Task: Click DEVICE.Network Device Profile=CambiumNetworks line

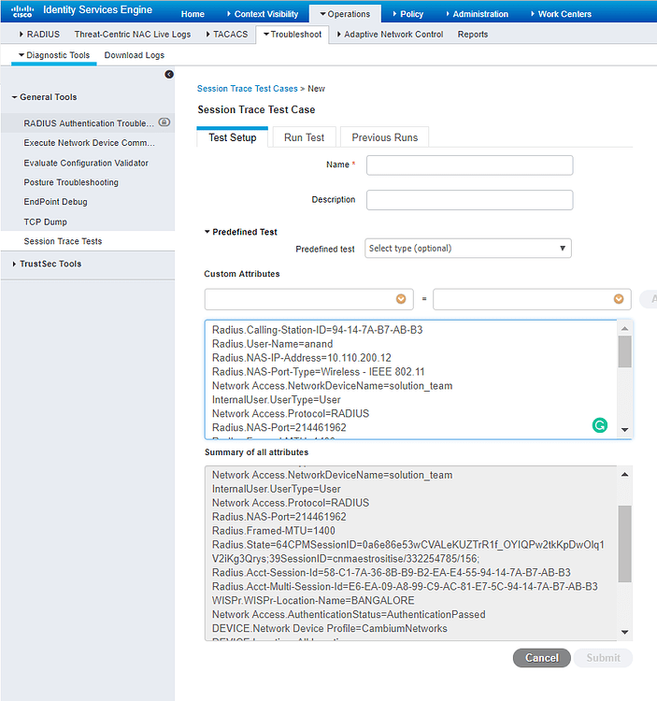Action: click(x=329, y=628)
